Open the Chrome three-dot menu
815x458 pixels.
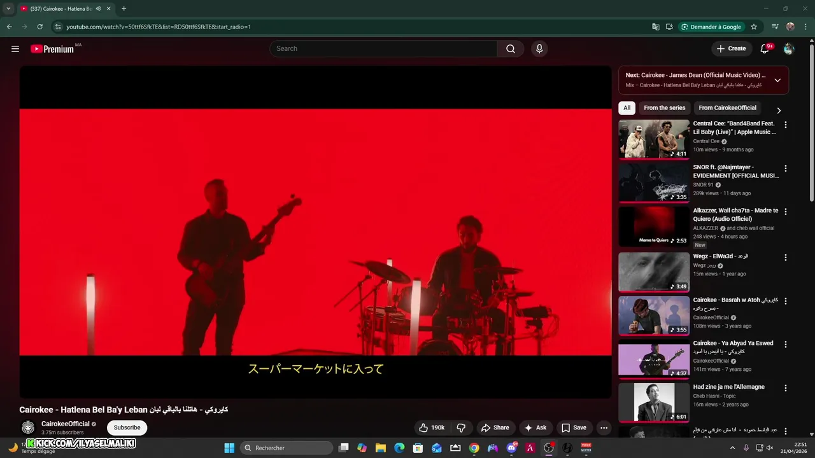[805, 27]
